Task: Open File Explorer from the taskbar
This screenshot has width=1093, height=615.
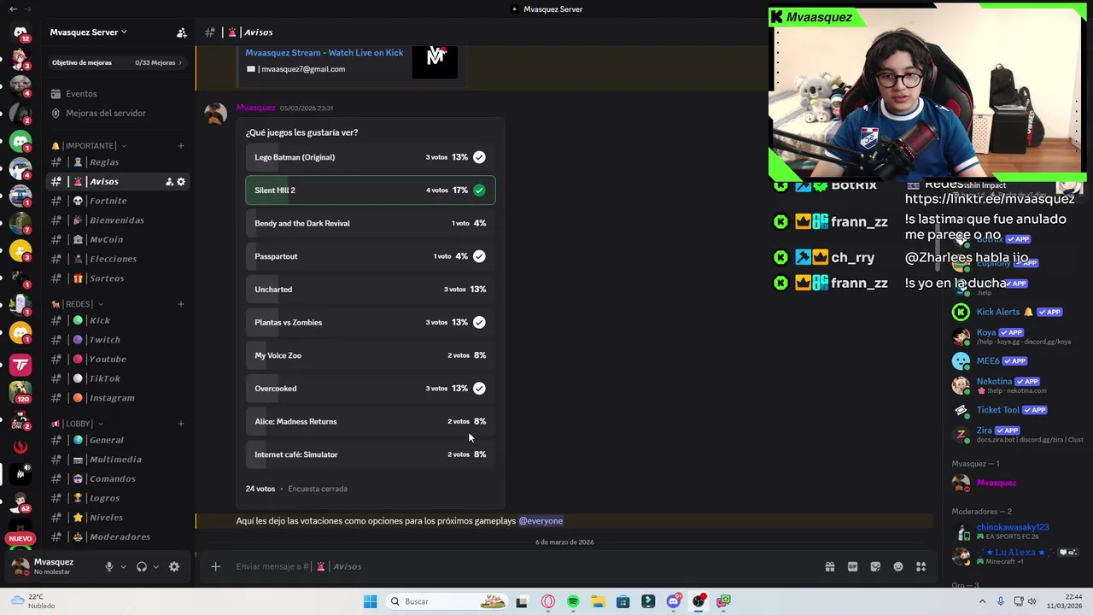Action: coord(598,601)
